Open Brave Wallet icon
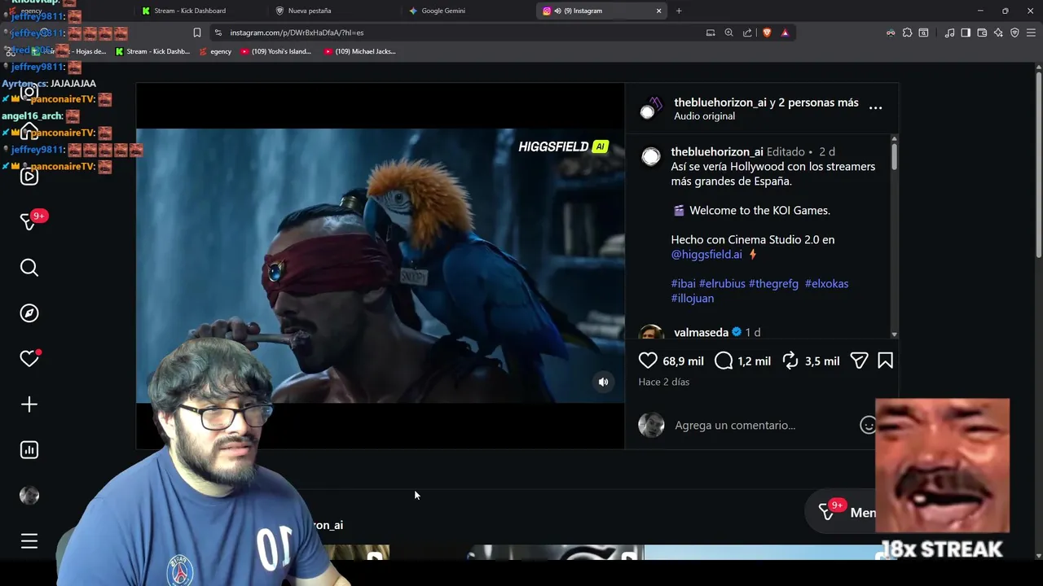Image resolution: width=1043 pixels, height=586 pixels. [x=982, y=33]
